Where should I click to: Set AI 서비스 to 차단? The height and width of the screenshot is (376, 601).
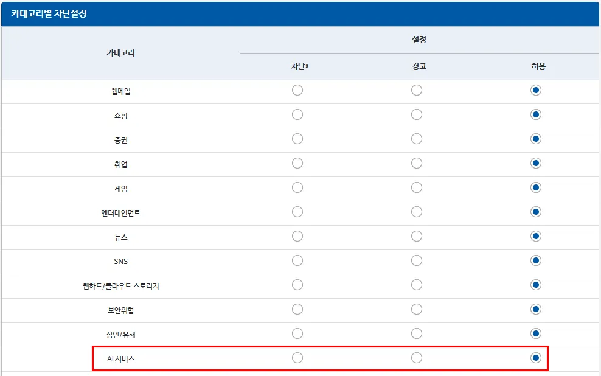pos(297,358)
